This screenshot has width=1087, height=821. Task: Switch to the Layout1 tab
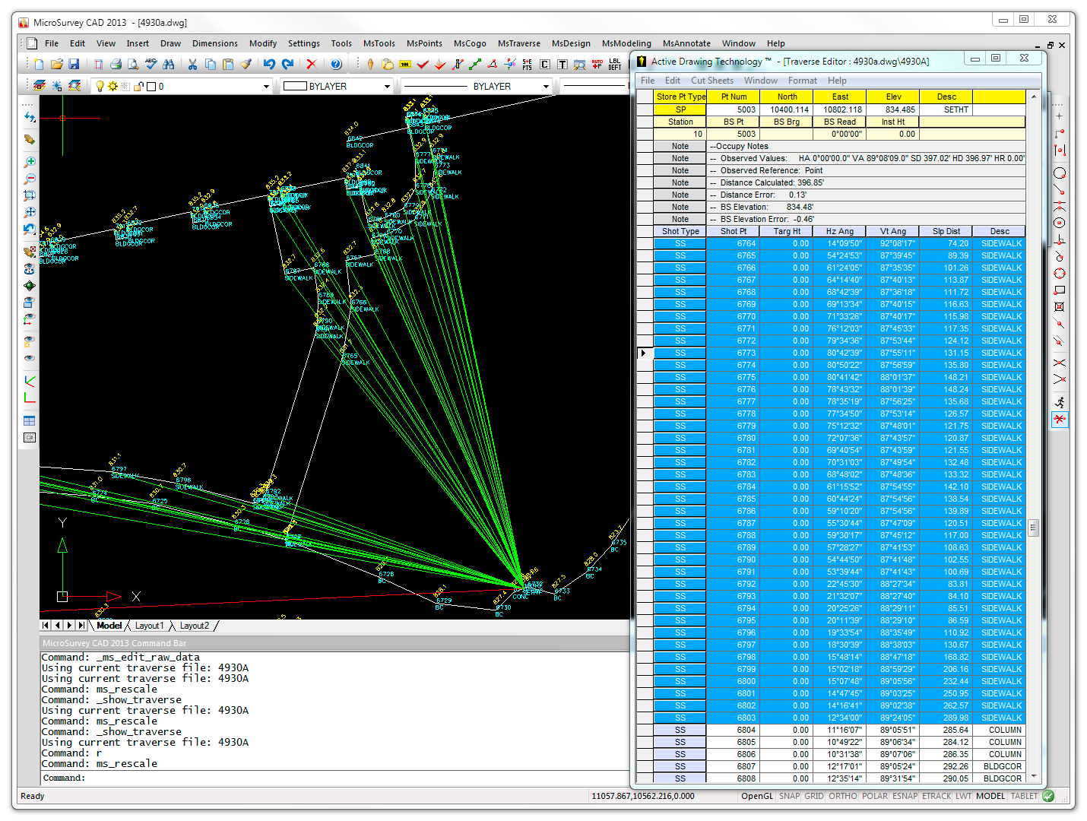[149, 626]
